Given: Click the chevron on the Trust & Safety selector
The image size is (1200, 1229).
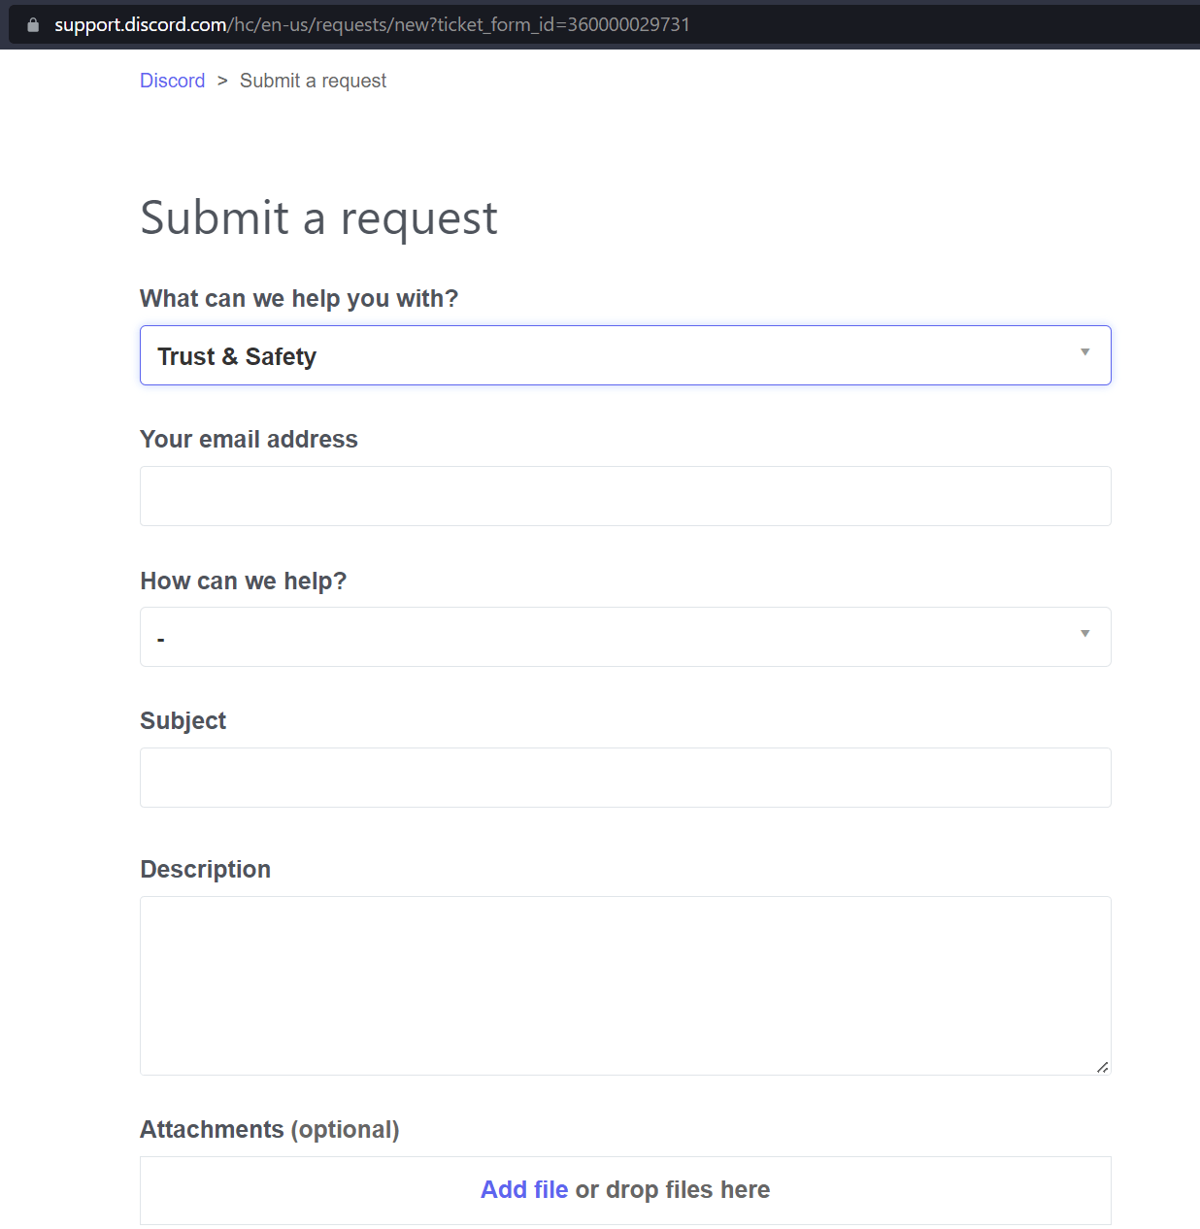Looking at the screenshot, I should click(1084, 354).
